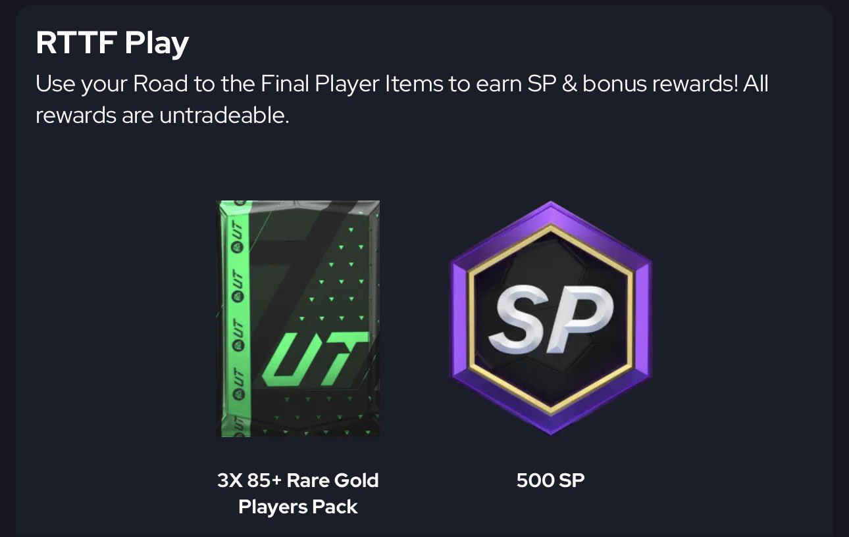
Task: Click the green UT pack image
Action: (298, 319)
